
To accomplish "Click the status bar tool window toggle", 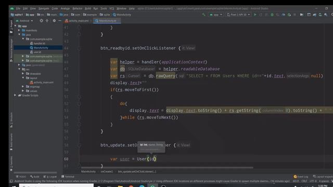I will tap(11, 181).
